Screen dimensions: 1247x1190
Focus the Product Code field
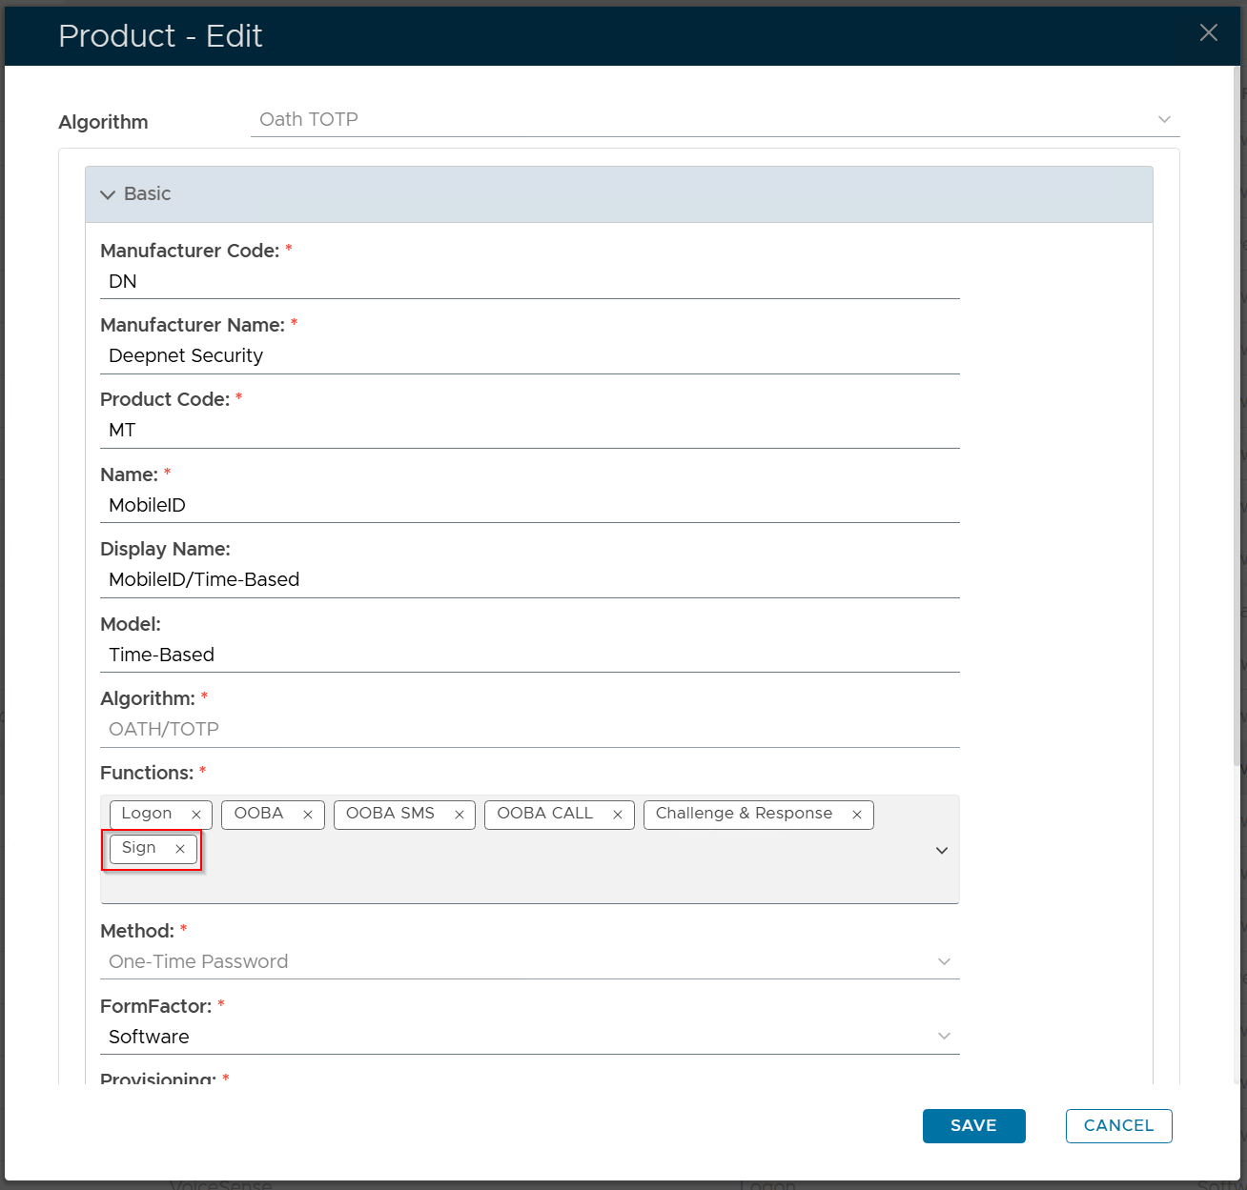529,431
